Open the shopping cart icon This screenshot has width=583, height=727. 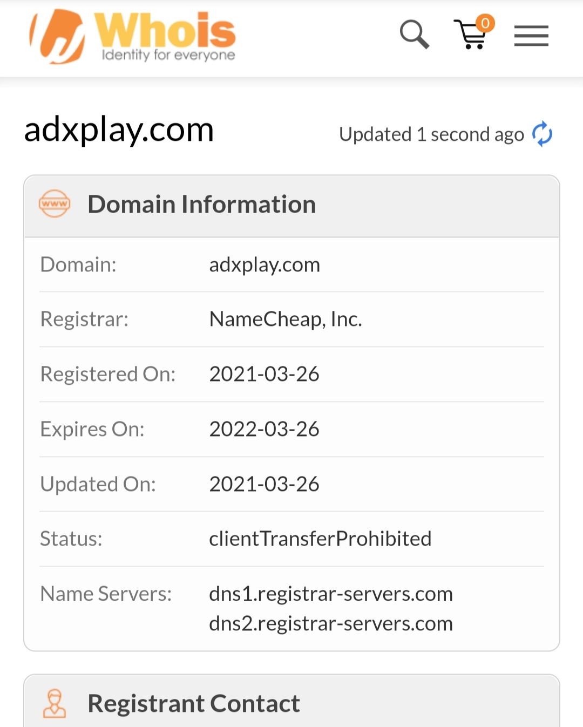470,37
